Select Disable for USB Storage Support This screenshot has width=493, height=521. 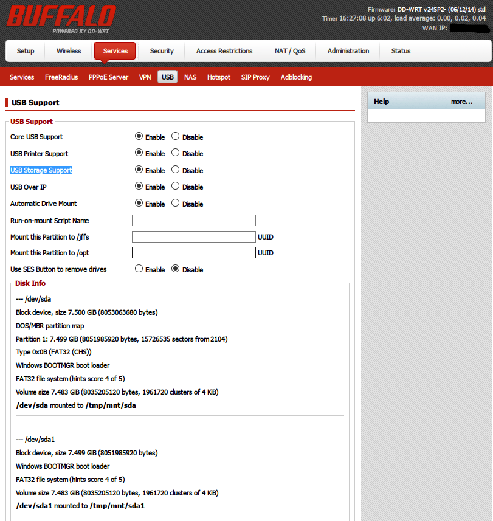coord(176,170)
